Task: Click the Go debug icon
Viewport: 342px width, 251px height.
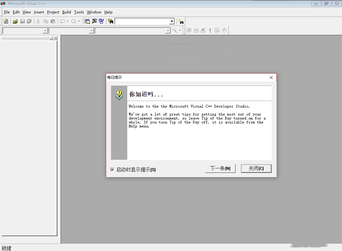Action: point(217,30)
